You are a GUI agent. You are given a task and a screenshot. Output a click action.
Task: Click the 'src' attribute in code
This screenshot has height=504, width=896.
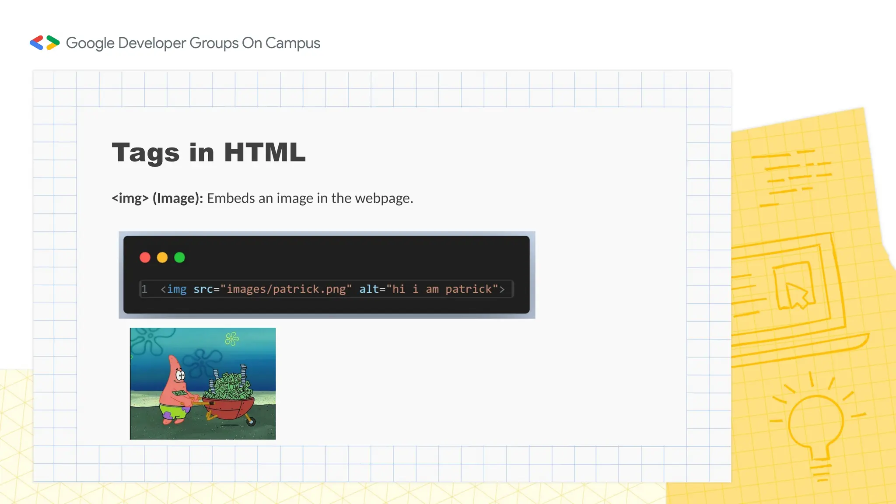203,289
